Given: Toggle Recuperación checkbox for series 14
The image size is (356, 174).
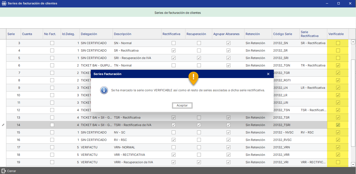Looking at the screenshot, I should [x=199, y=125].
